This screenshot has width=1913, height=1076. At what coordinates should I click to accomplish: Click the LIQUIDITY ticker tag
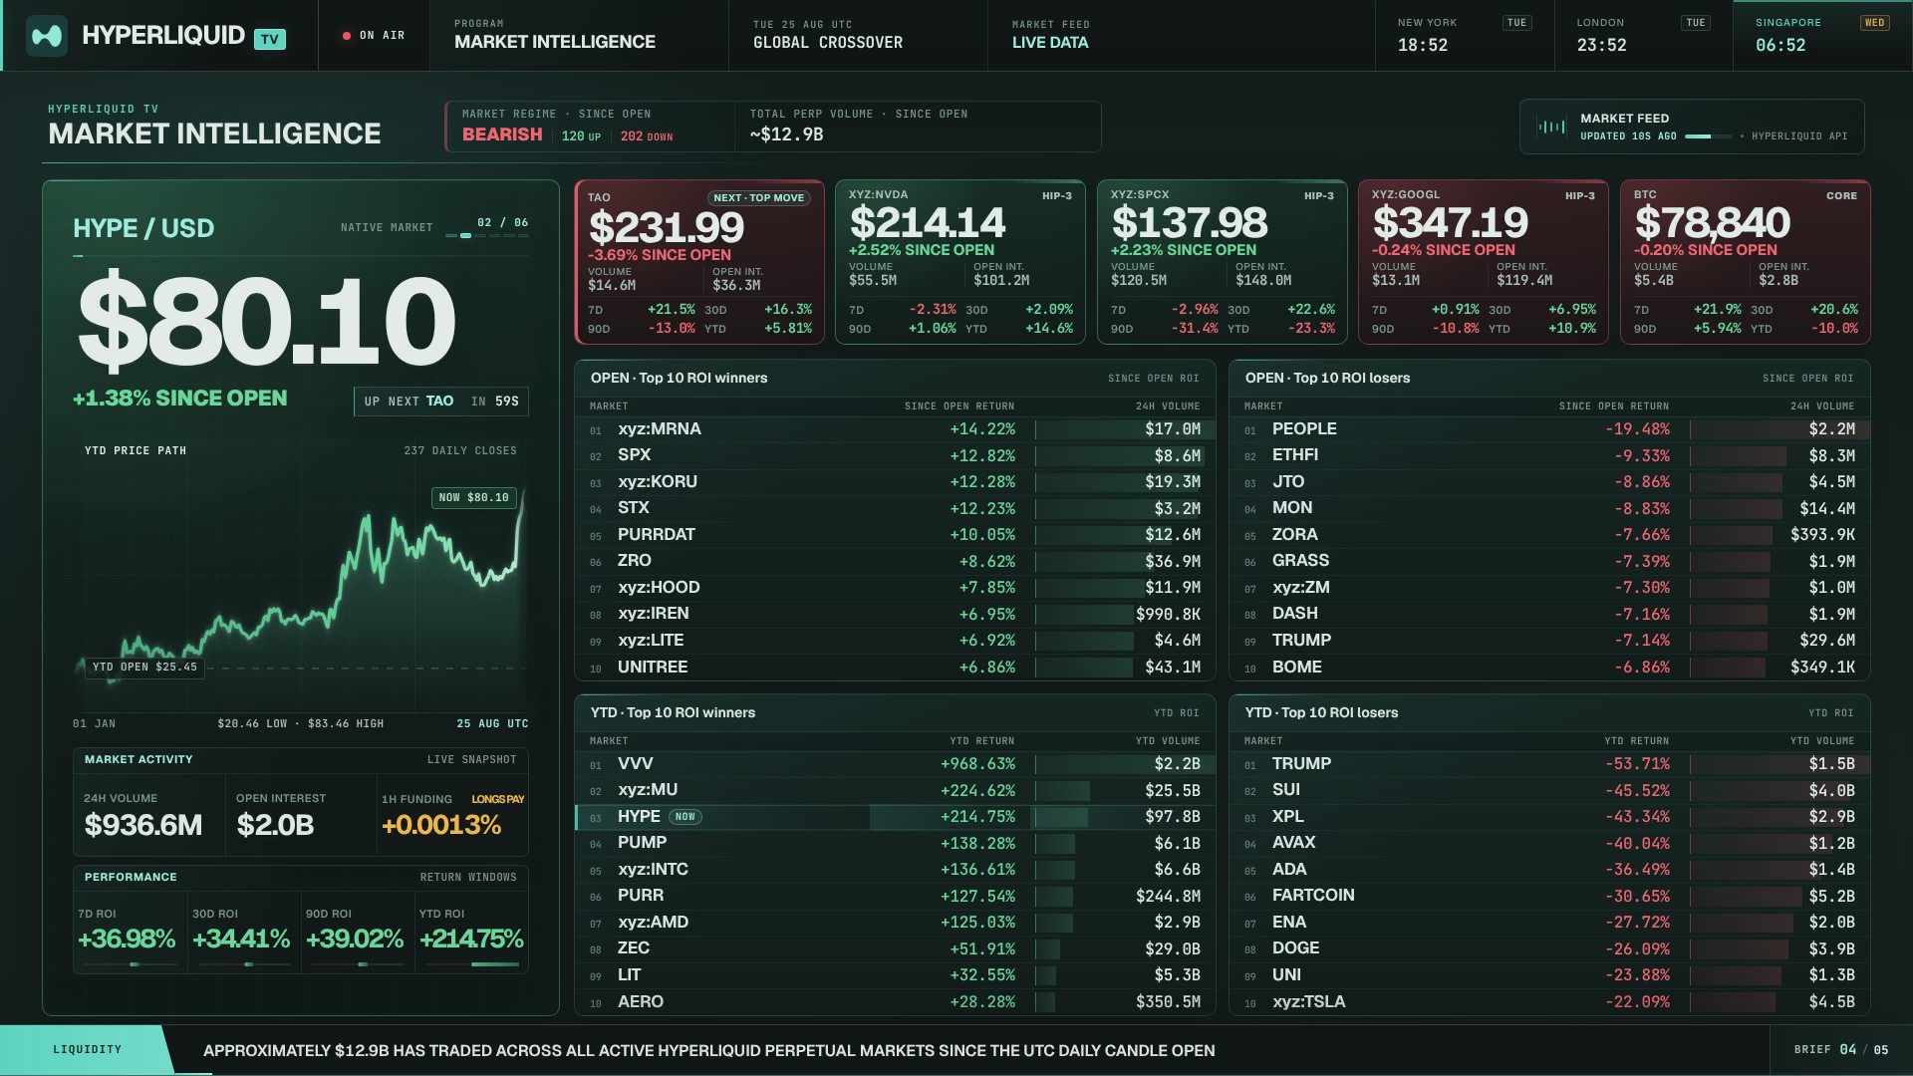[x=88, y=1050]
